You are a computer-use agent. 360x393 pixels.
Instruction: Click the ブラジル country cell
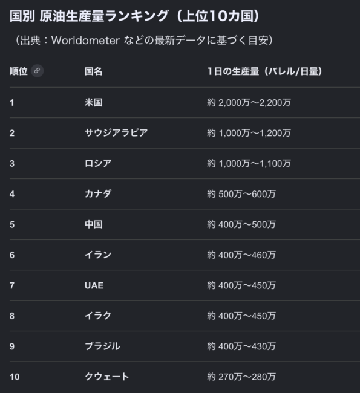[x=102, y=346]
